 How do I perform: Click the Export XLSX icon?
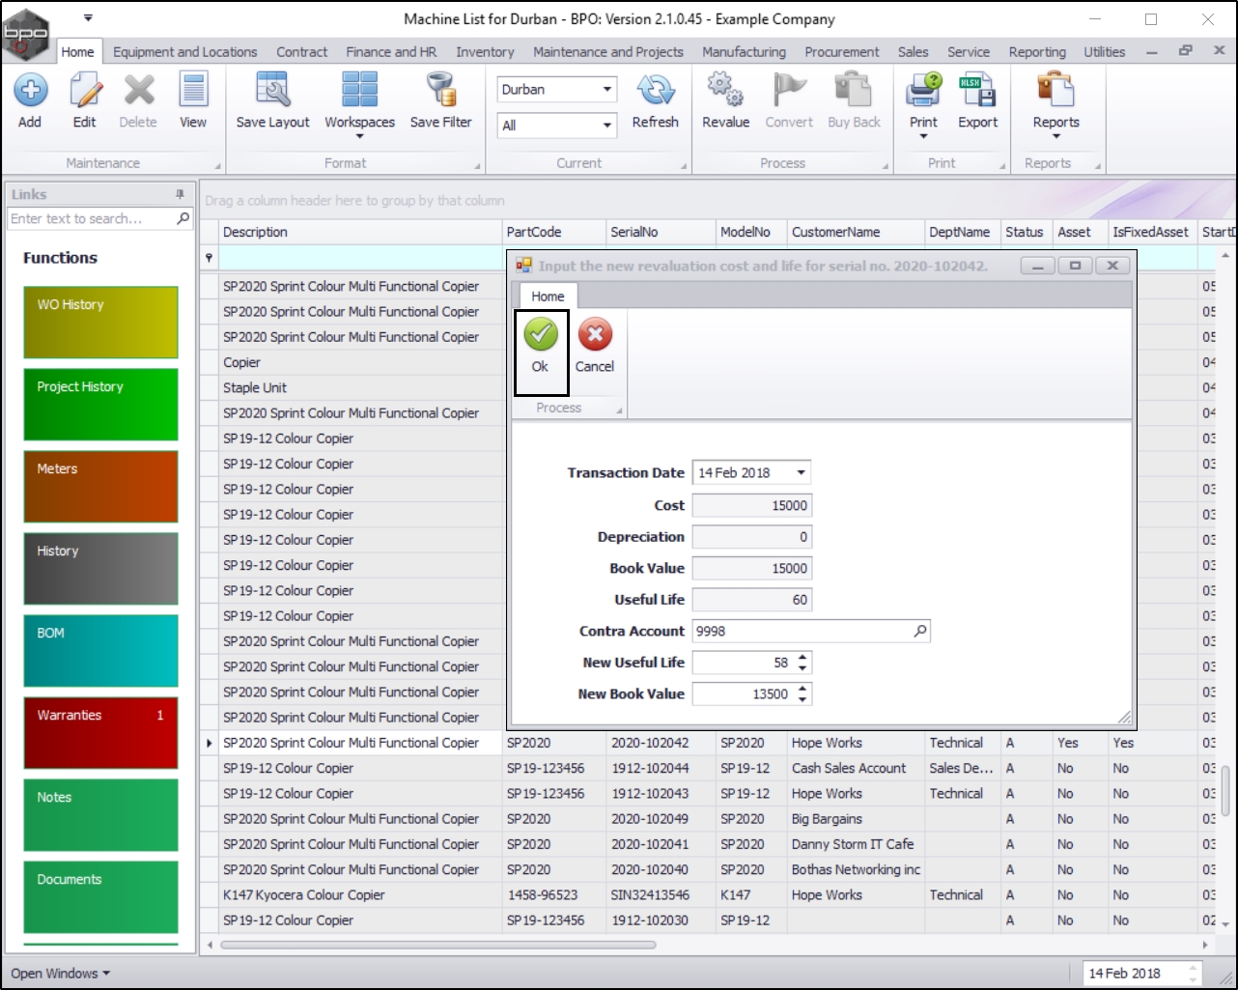coord(977,91)
